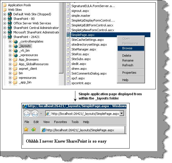The width and height of the screenshot is (172, 163).
Task: Click the stopped Default Web Site globe icon
Action: click(x=10, y=14)
